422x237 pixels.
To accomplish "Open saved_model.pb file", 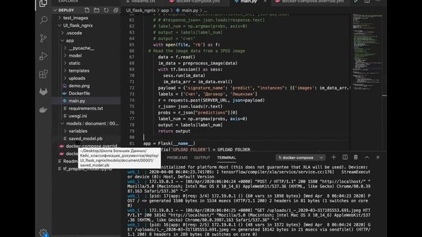I will pyautogui.click(x=85, y=138).
